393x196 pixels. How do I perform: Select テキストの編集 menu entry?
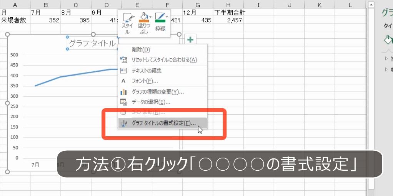coord(163,71)
